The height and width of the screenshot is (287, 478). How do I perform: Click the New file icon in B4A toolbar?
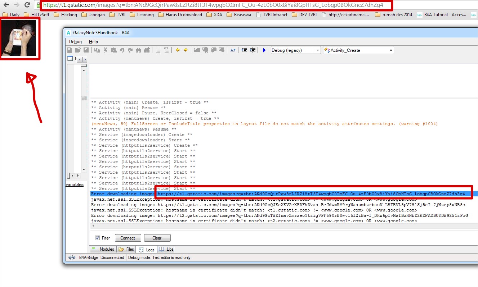tap(70, 50)
